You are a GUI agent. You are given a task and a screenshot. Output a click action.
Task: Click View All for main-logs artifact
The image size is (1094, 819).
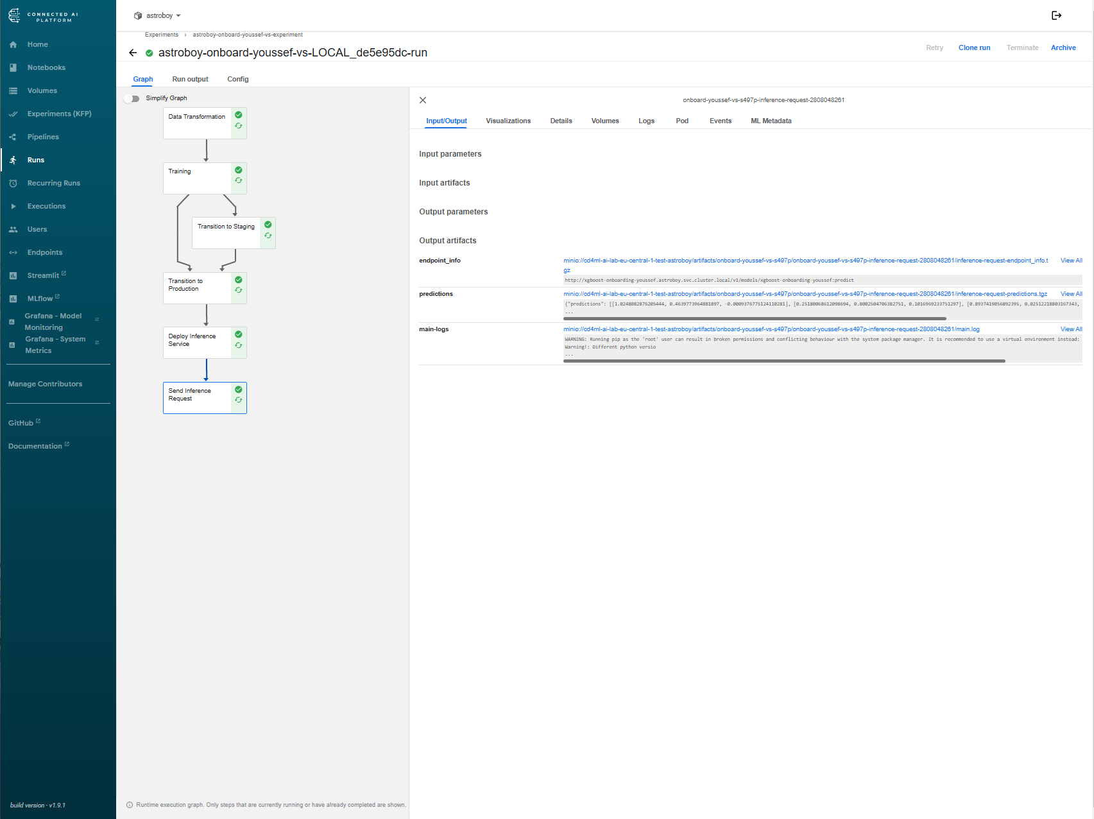click(1071, 329)
